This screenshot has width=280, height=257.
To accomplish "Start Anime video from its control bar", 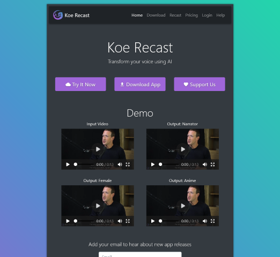I will click(x=153, y=221).
